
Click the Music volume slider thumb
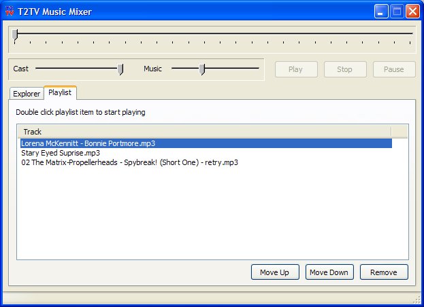201,69
